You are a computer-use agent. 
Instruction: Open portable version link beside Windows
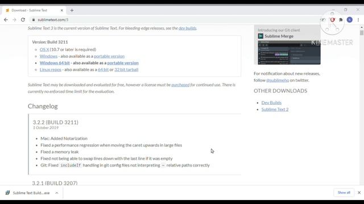click(109, 56)
